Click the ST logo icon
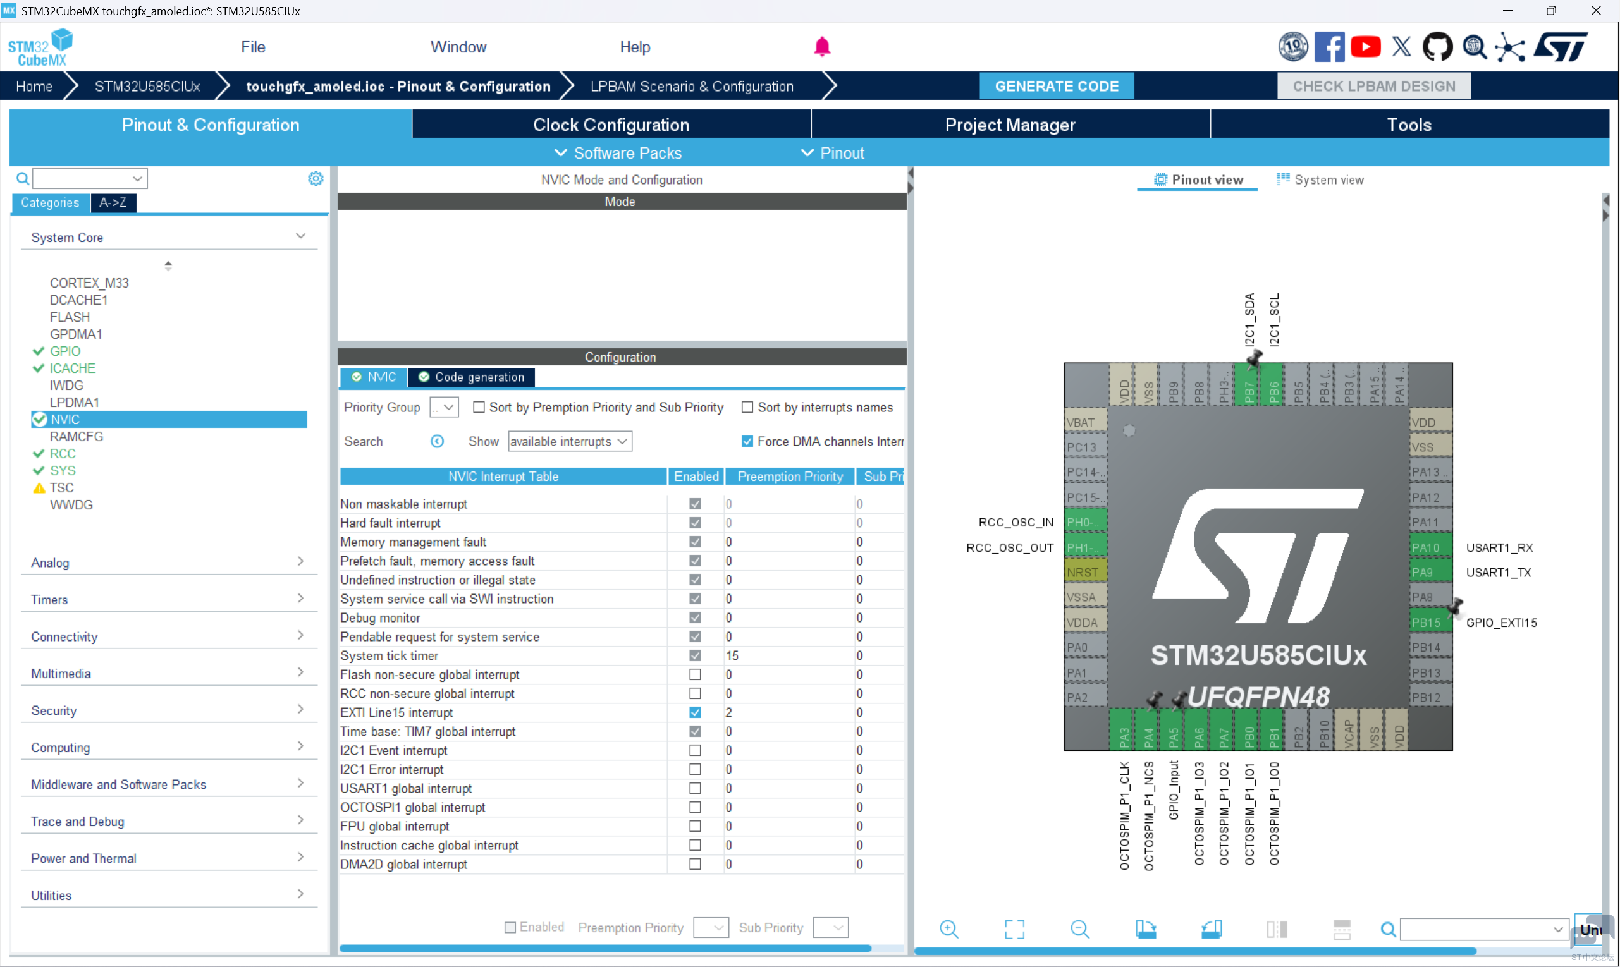The width and height of the screenshot is (1620, 967). click(x=1560, y=47)
